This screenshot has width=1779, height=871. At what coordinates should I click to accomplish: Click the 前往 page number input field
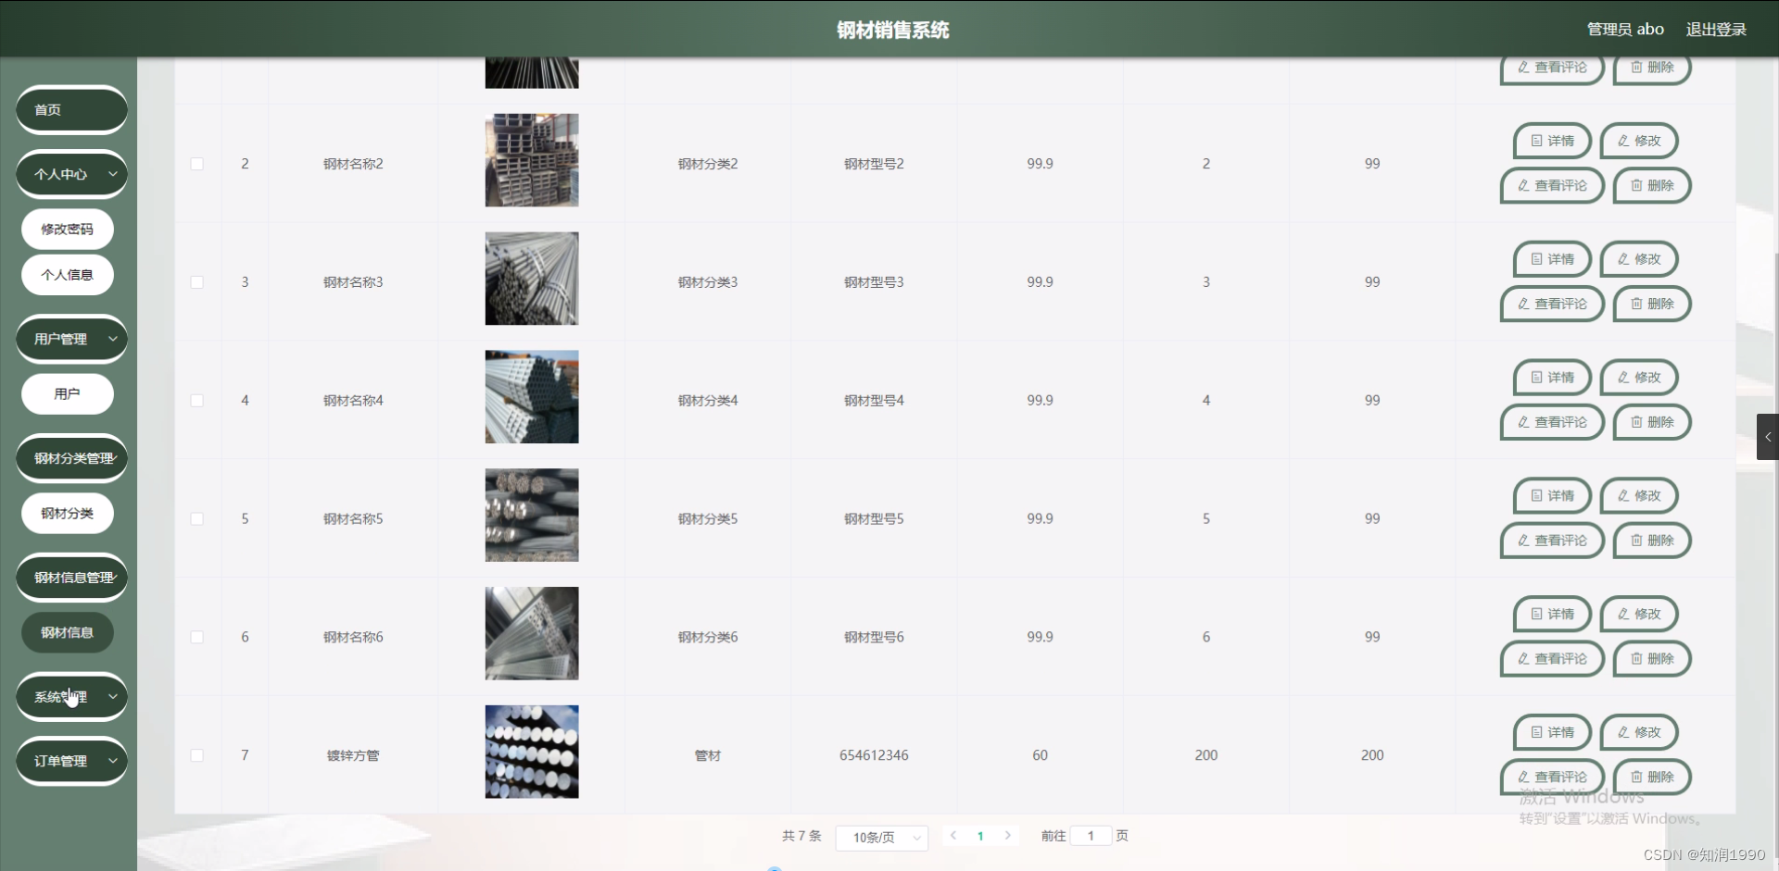pos(1091,835)
